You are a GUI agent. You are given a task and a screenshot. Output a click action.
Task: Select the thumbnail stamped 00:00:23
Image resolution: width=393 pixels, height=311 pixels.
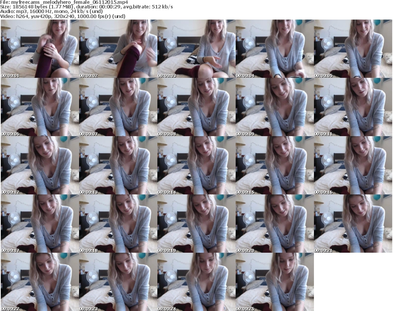(118, 282)
